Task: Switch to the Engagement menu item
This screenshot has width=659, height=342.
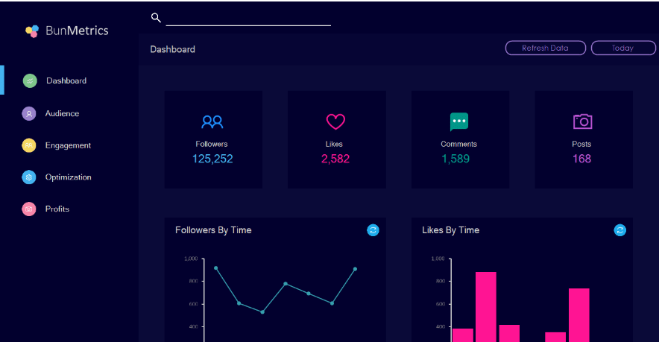Action: [68, 145]
